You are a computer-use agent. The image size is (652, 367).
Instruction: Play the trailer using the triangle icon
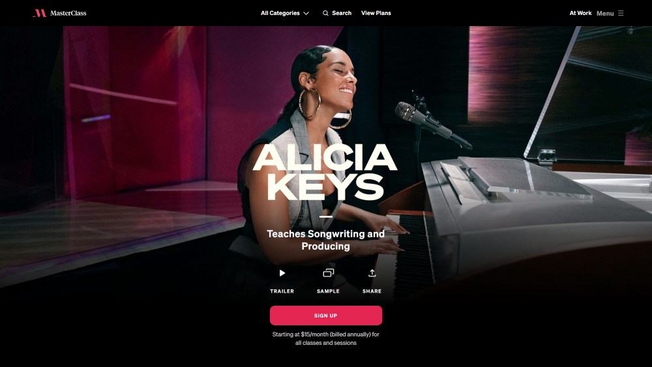(282, 273)
